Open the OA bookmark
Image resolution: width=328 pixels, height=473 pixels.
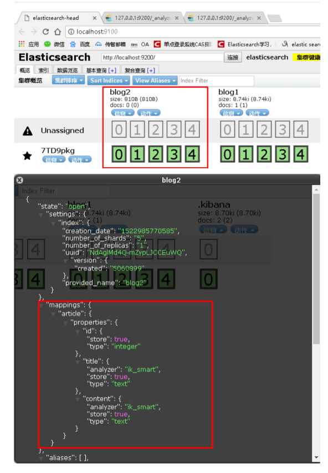pos(140,44)
